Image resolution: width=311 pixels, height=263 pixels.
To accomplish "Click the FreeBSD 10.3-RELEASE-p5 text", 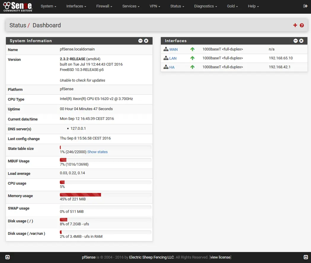I will coord(82,69).
